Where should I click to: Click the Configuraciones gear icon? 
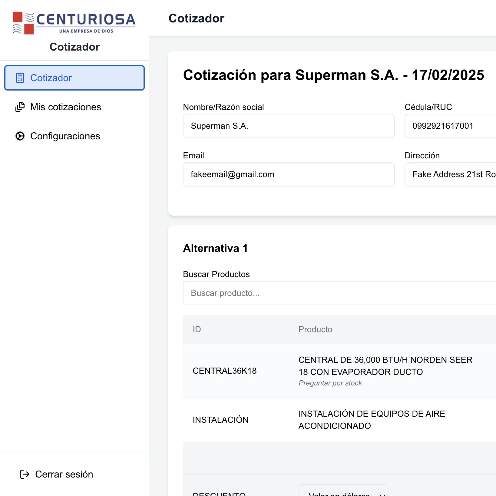(20, 136)
